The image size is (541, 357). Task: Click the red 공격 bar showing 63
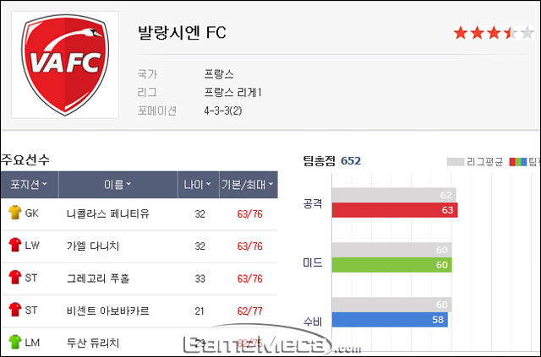[395, 210]
